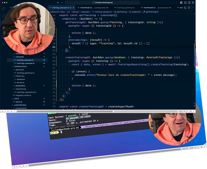Click the front video progress slider
This screenshot has height=169, width=207.
point(97,111)
